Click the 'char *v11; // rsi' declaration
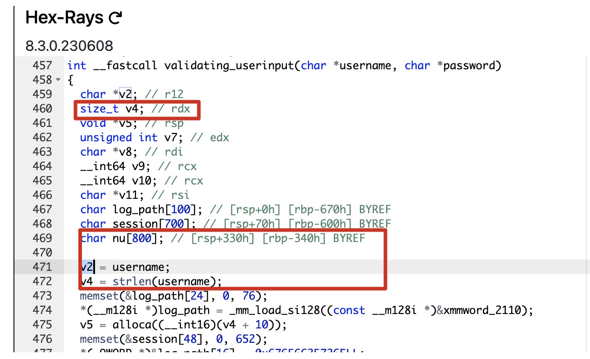The width and height of the screenshot is (590, 359). tap(135, 195)
